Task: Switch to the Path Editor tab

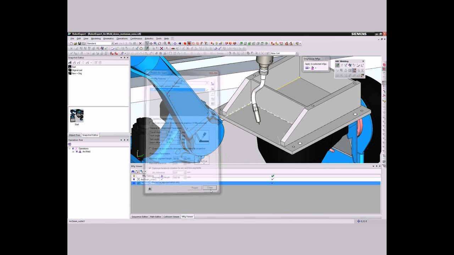Action: click(x=155, y=217)
